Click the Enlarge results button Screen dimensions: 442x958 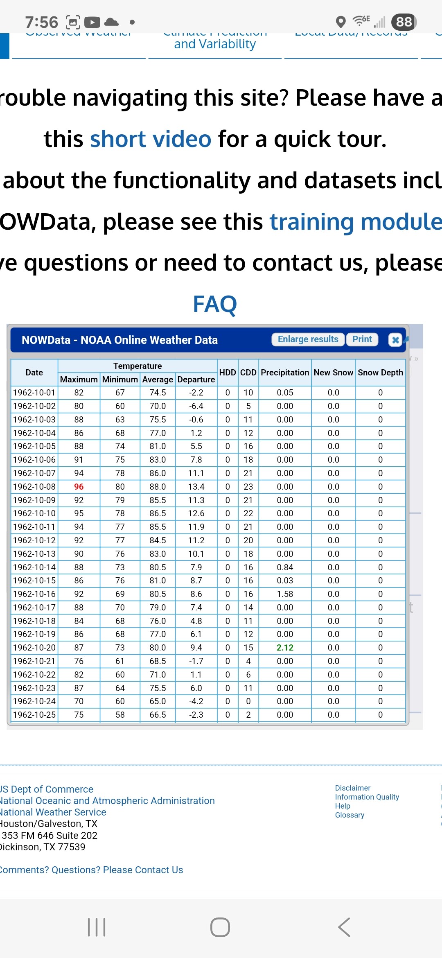[308, 339]
